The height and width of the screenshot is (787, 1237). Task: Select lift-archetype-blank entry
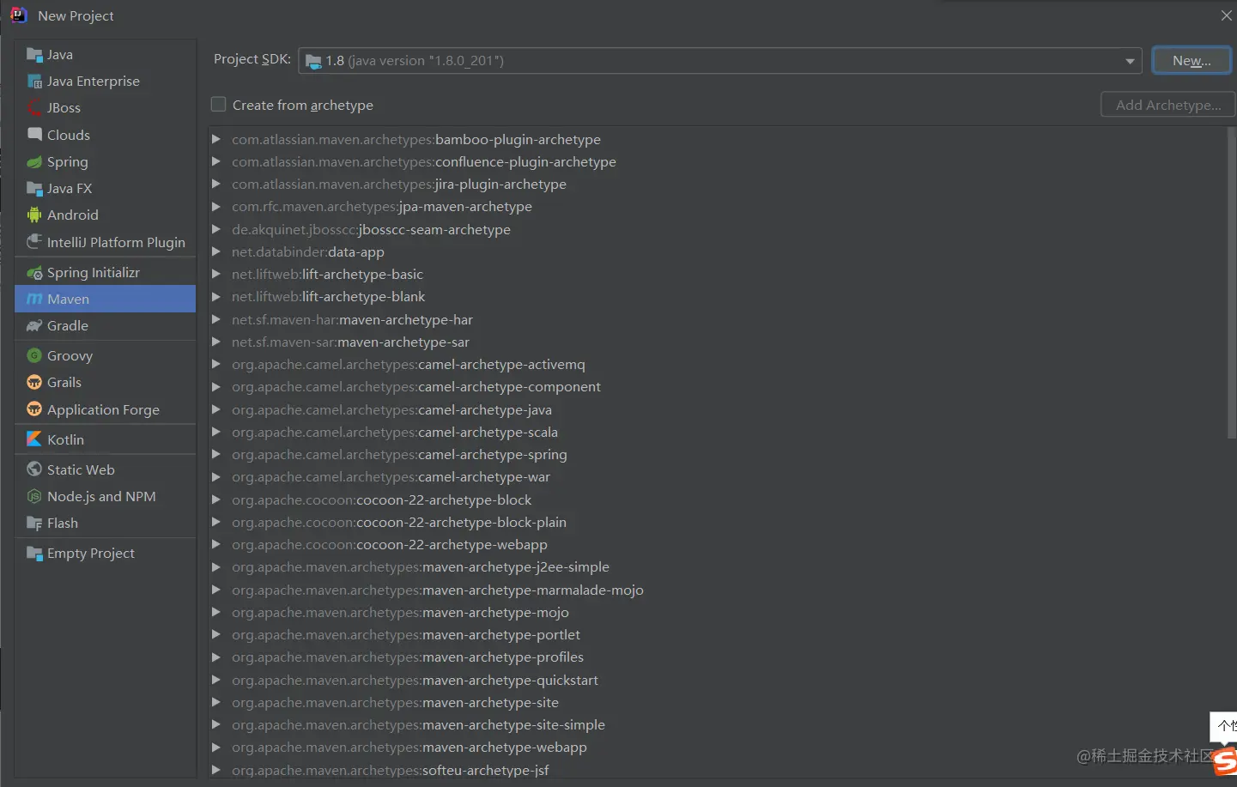pyautogui.click(x=328, y=296)
